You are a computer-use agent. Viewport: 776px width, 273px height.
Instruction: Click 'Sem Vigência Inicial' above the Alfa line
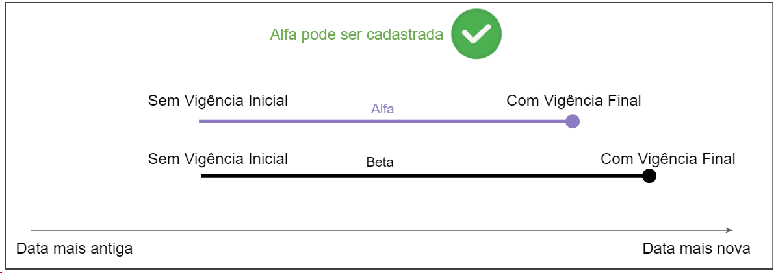[218, 101]
